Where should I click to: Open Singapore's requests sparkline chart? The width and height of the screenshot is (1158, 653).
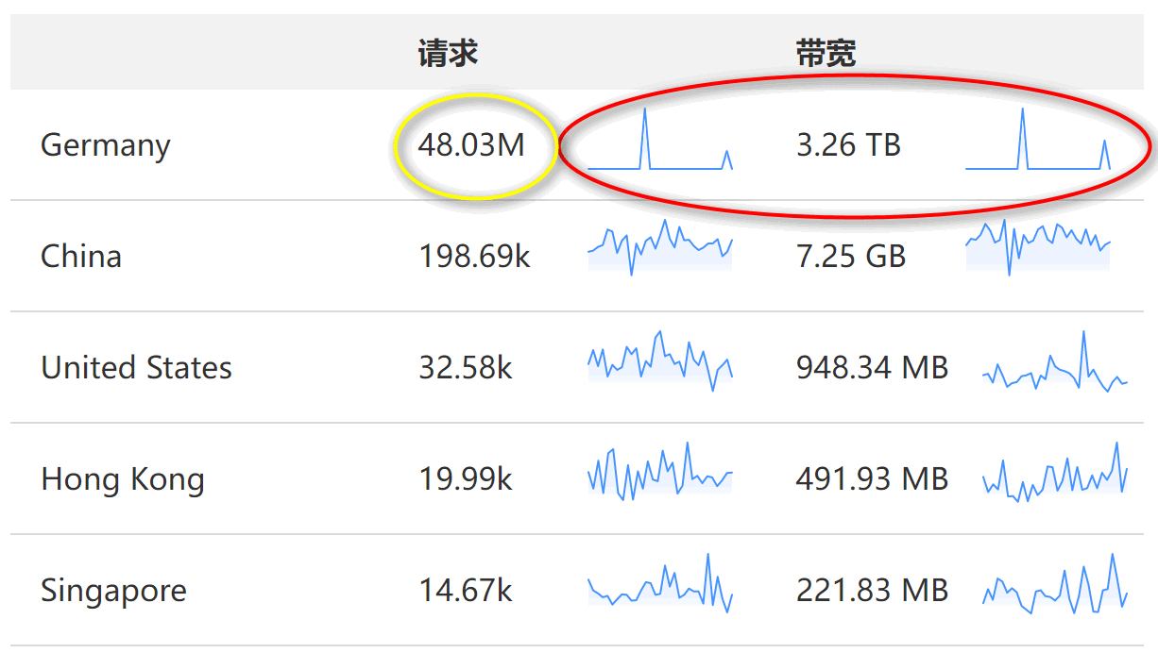[659, 585]
